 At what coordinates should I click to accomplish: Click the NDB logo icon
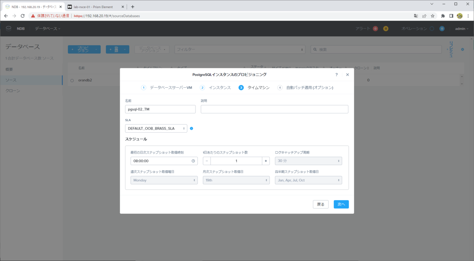click(x=8, y=28)
